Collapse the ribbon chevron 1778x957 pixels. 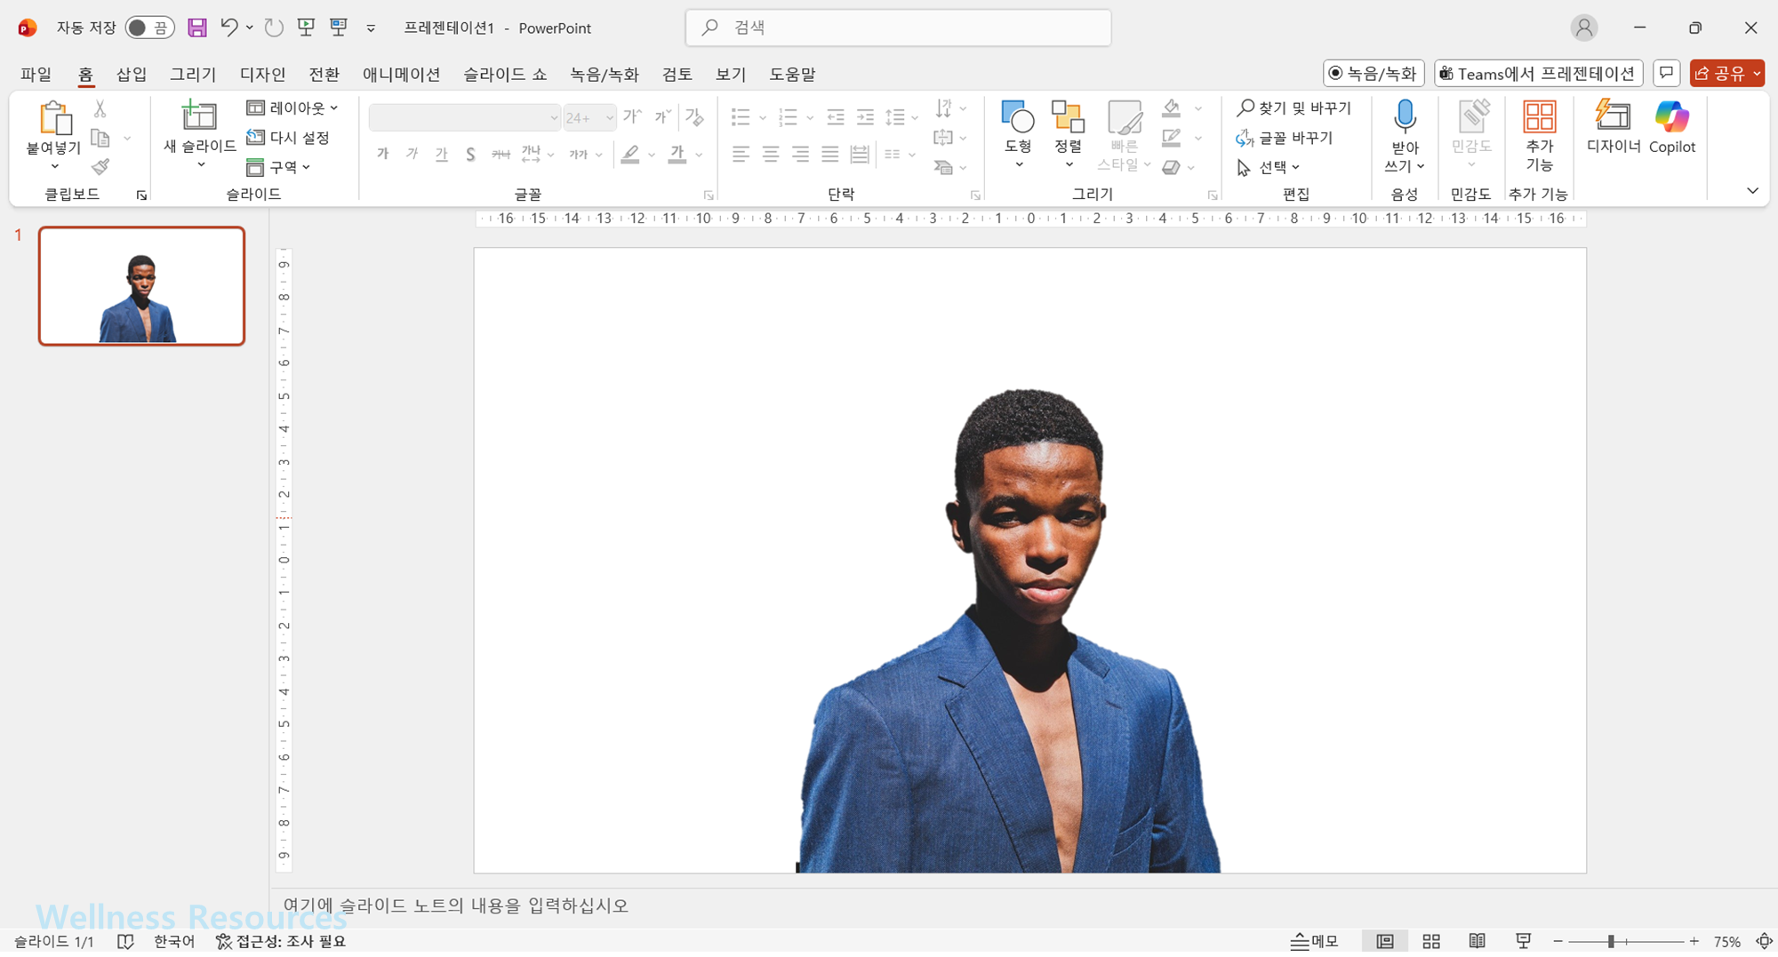pos(1752,191)
